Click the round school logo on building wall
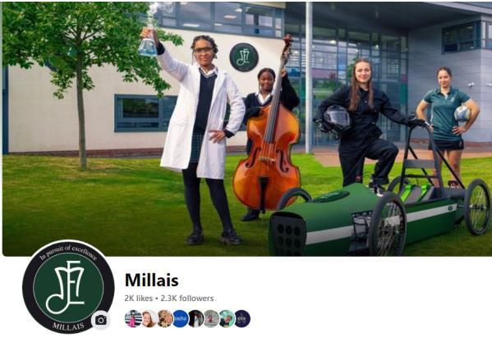 pos(244,57)
